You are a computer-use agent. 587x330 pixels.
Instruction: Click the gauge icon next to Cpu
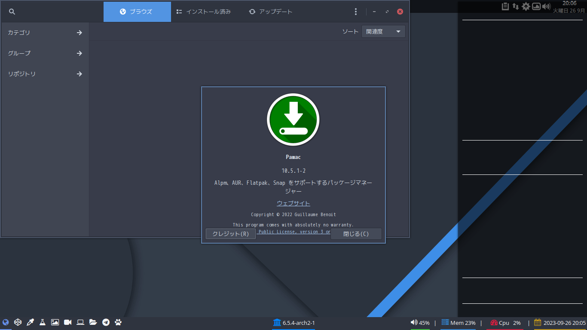pyautogui.click(x=494, y=323)
